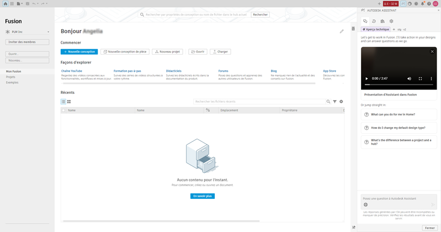This screenshot has width=441, height=232.
Task: Click the Charger upload button
Action: pos(220,52)
